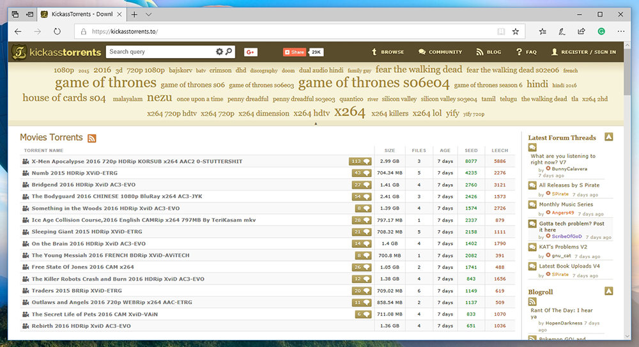
Task: Open a new browser tab
Action: 134,14
